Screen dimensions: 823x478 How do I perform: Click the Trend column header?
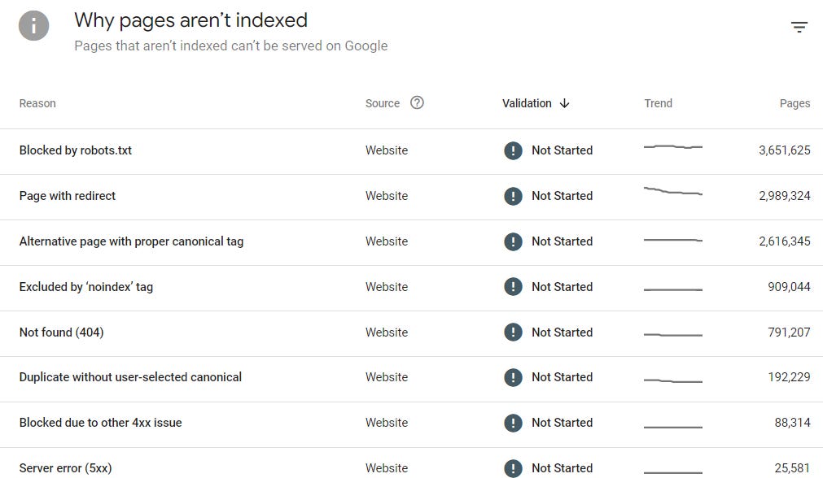(659, 103)
